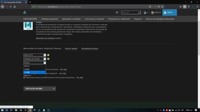The height and width of the screenshot is (112, 200).
Task: Collapse the Idioma language dropdown arrow
Action: pos(45,63)
